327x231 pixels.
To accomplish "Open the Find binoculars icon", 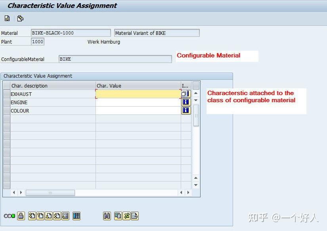I will (107, 216).
